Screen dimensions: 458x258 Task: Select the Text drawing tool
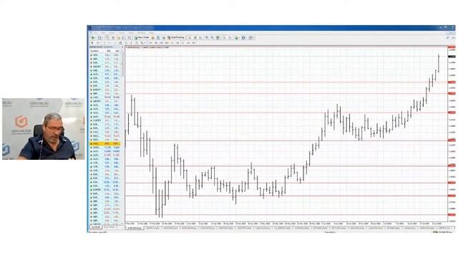[131, 43]
